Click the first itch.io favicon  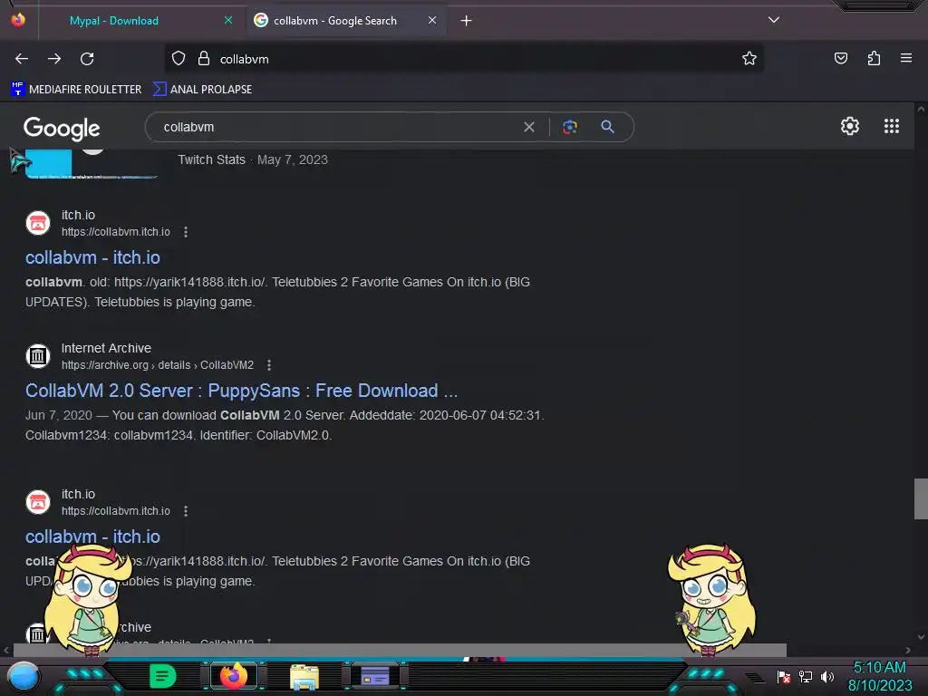point(38,223)
